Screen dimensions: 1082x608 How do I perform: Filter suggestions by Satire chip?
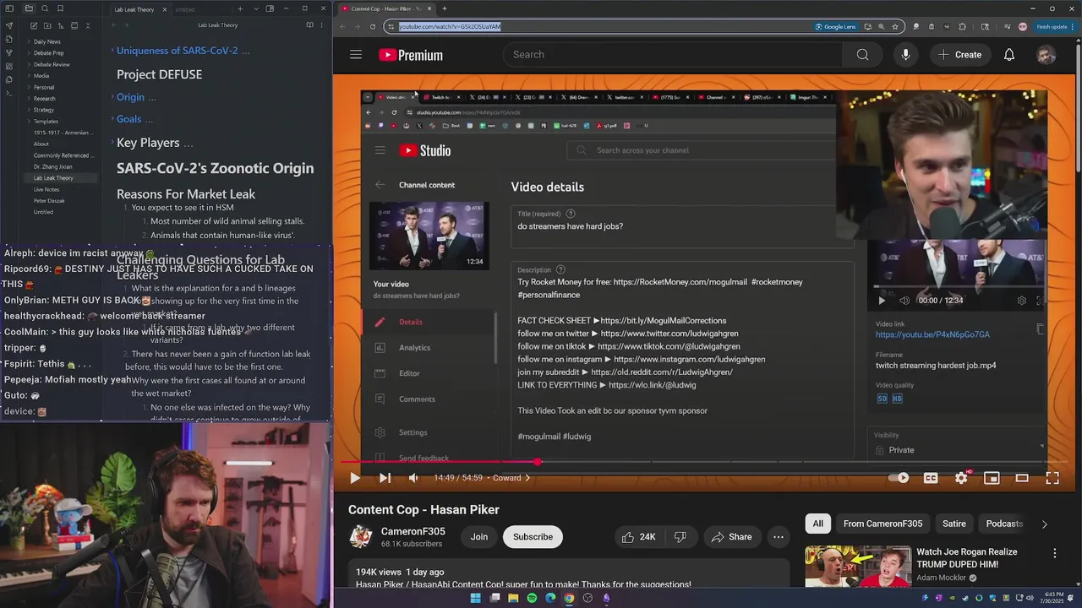pyautogui.click(x=954, y=524)
